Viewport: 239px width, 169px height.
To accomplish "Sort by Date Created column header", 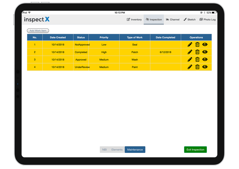I will tap(58, 38).
